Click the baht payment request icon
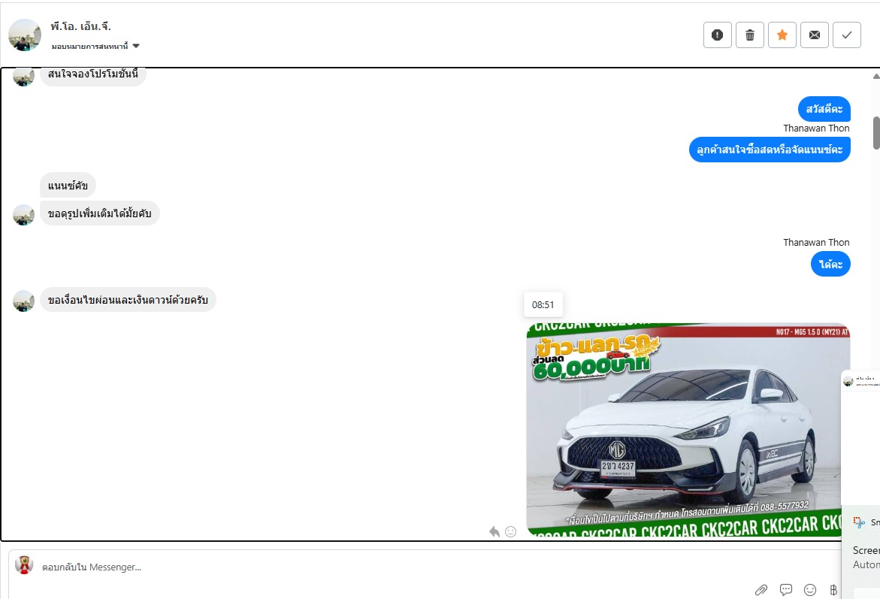 [833, 589]
